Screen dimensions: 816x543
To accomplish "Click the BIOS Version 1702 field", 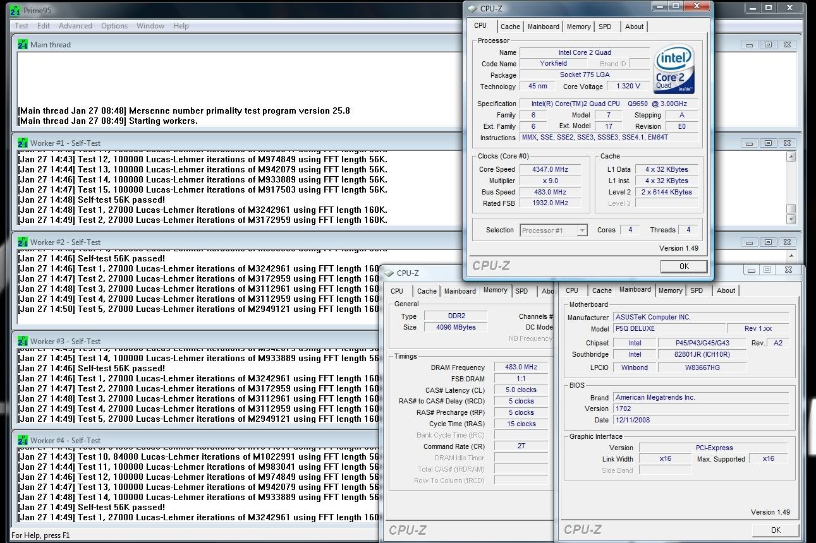I will 700,409.
